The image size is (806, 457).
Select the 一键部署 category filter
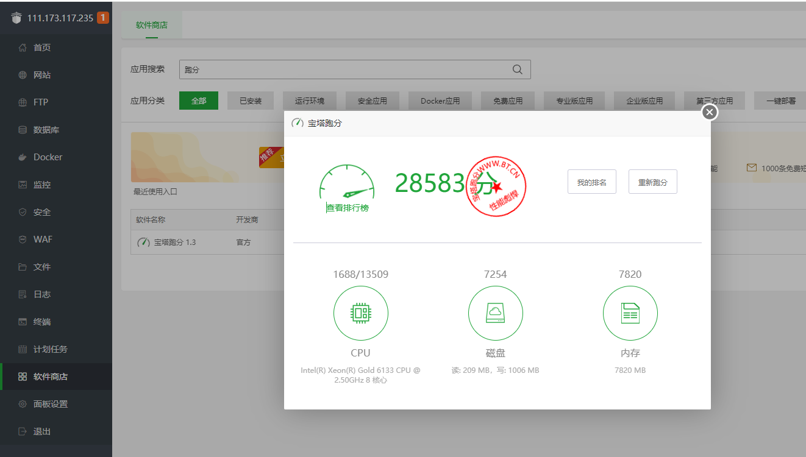click(x=780, y=101)
